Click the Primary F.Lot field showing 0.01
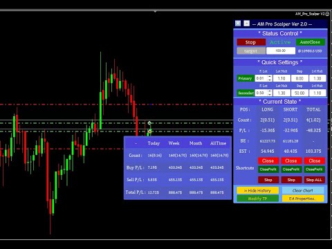The image size is (332, 249). pos(261,78)
